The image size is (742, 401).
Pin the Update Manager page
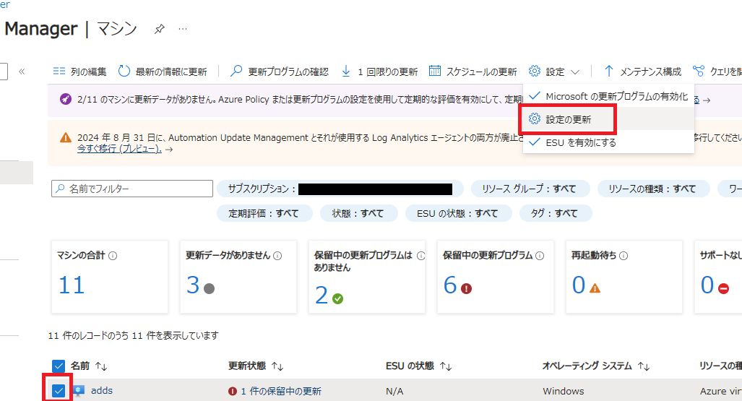point(160,30)
